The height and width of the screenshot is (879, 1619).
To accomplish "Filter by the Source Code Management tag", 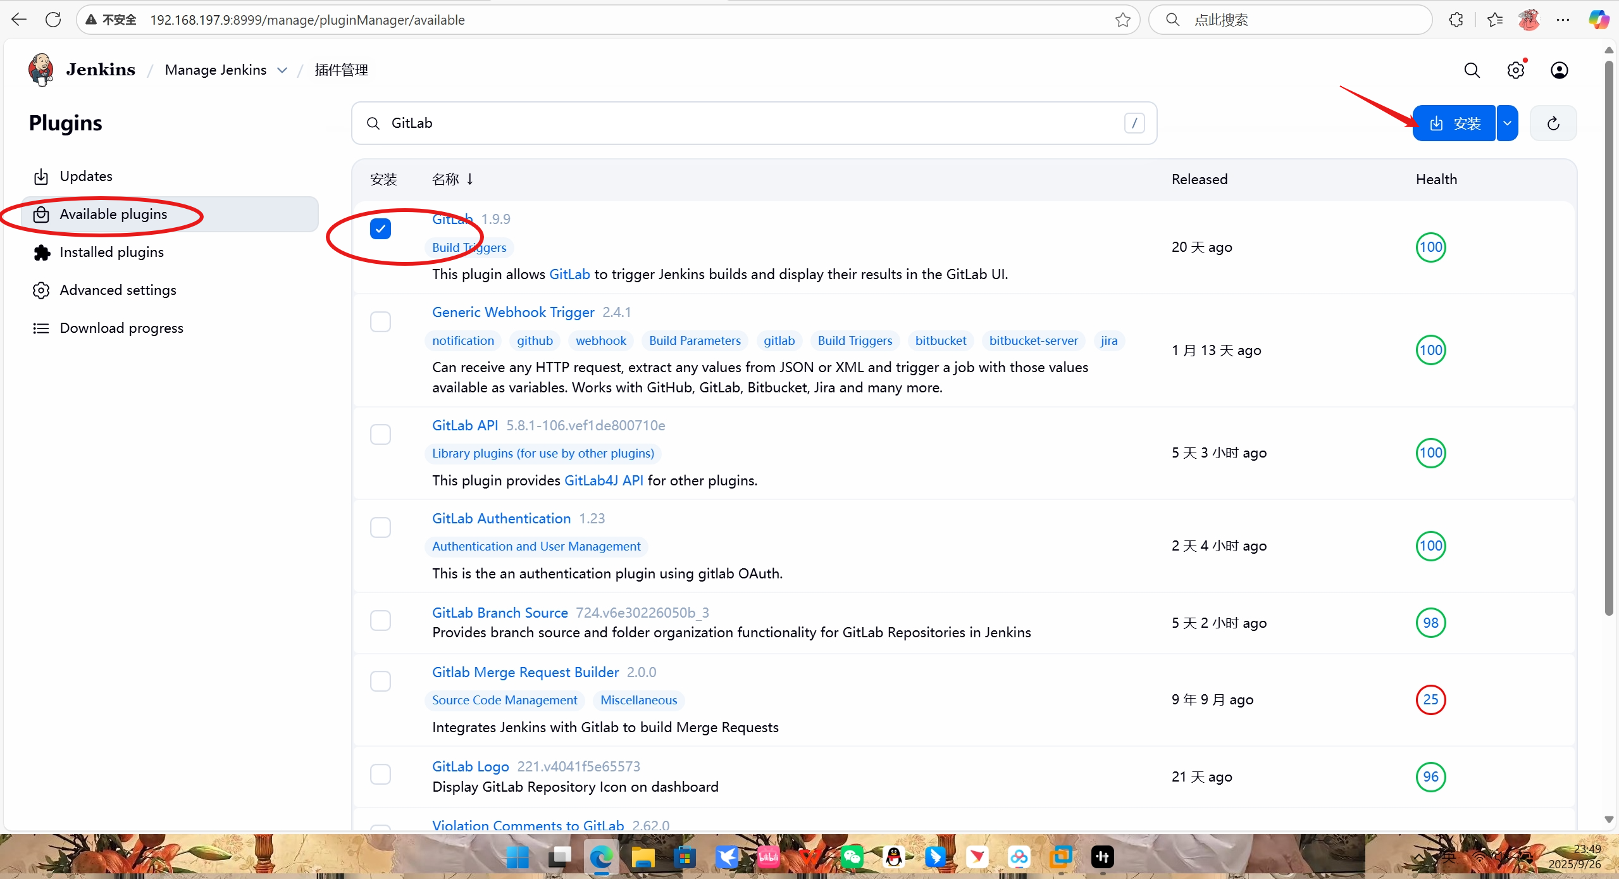I will [x=504, y=700].
